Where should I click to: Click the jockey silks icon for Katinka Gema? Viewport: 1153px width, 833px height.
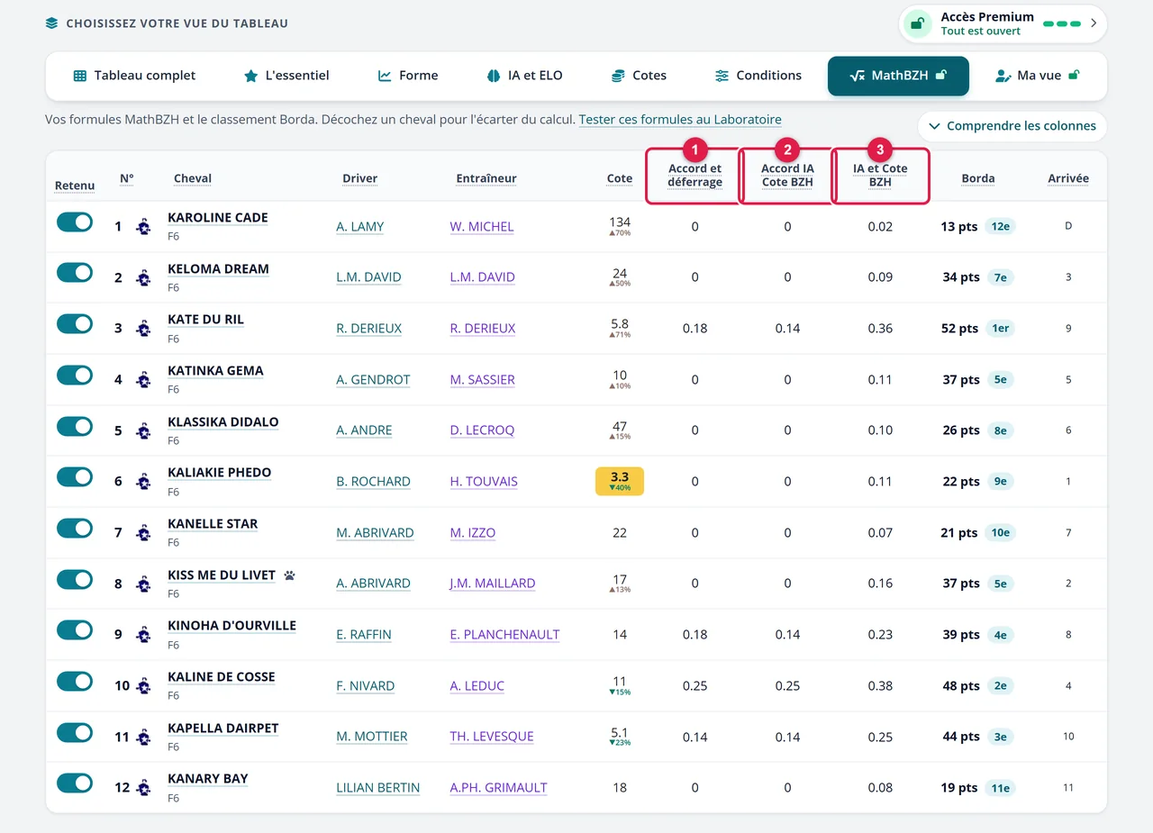pyautogui.click(x=143, y=379)
